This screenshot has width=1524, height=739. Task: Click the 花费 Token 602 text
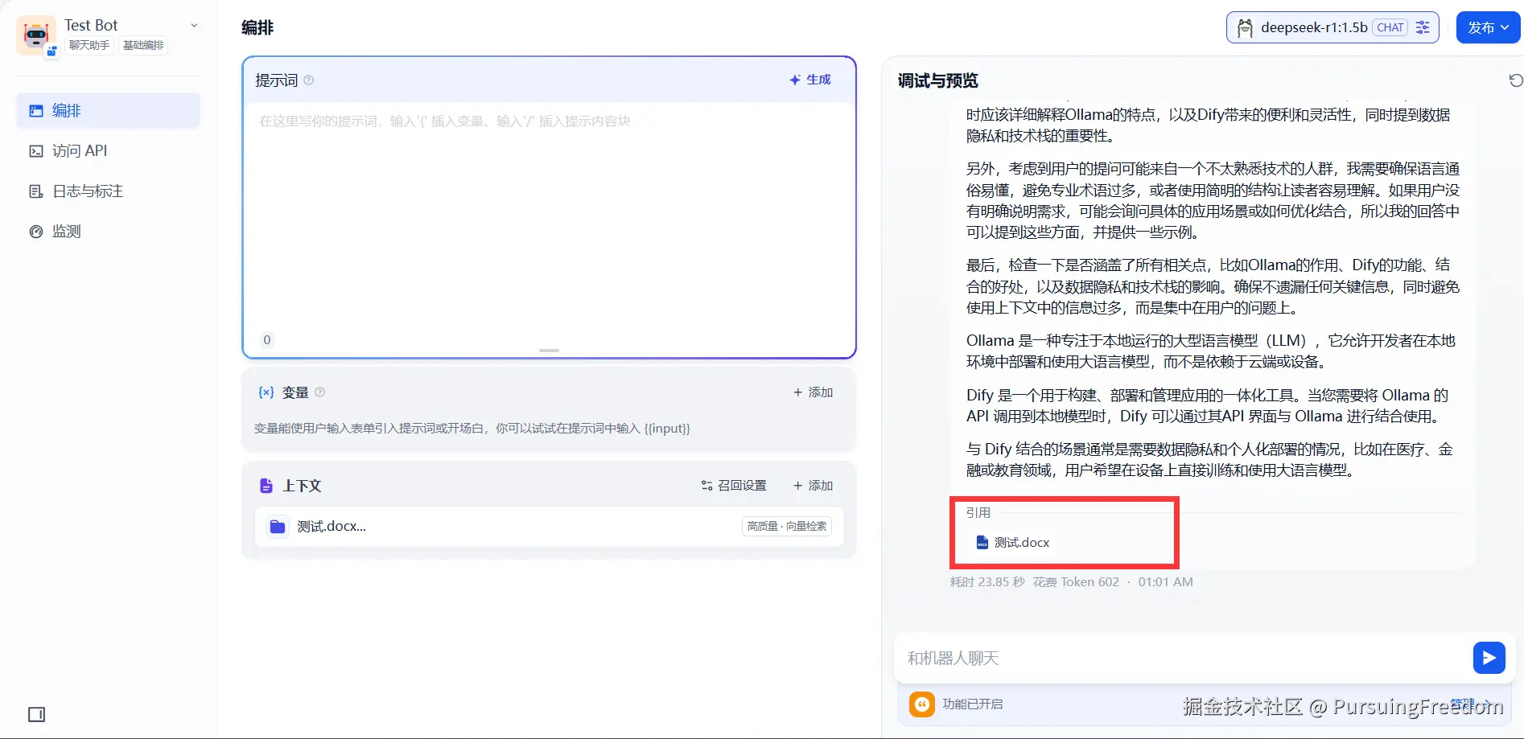[x=1076, y=582]
